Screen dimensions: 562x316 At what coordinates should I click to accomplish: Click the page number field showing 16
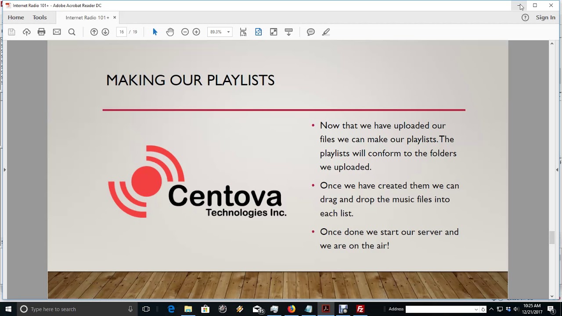point(122,32)
